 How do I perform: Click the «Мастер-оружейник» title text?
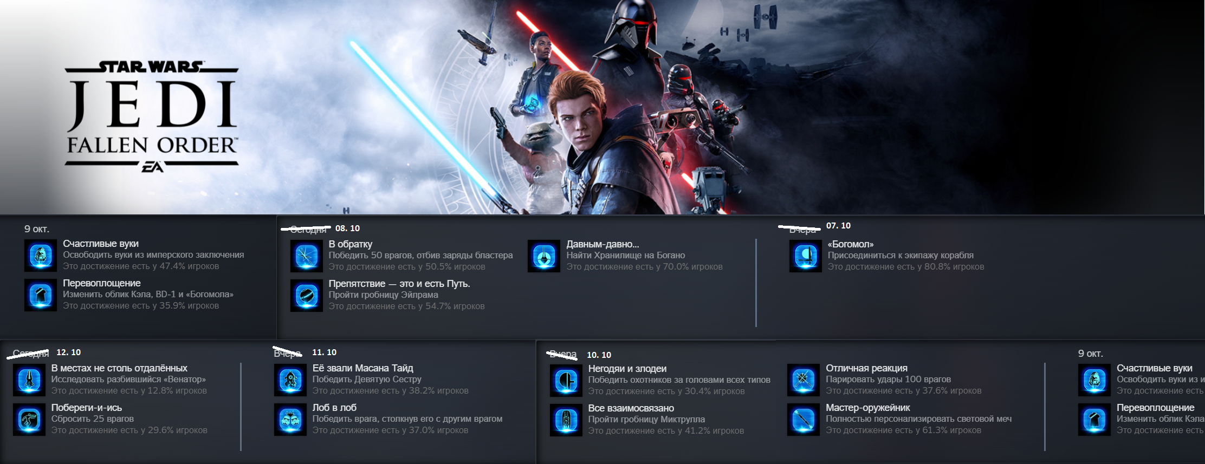point(868,408)
